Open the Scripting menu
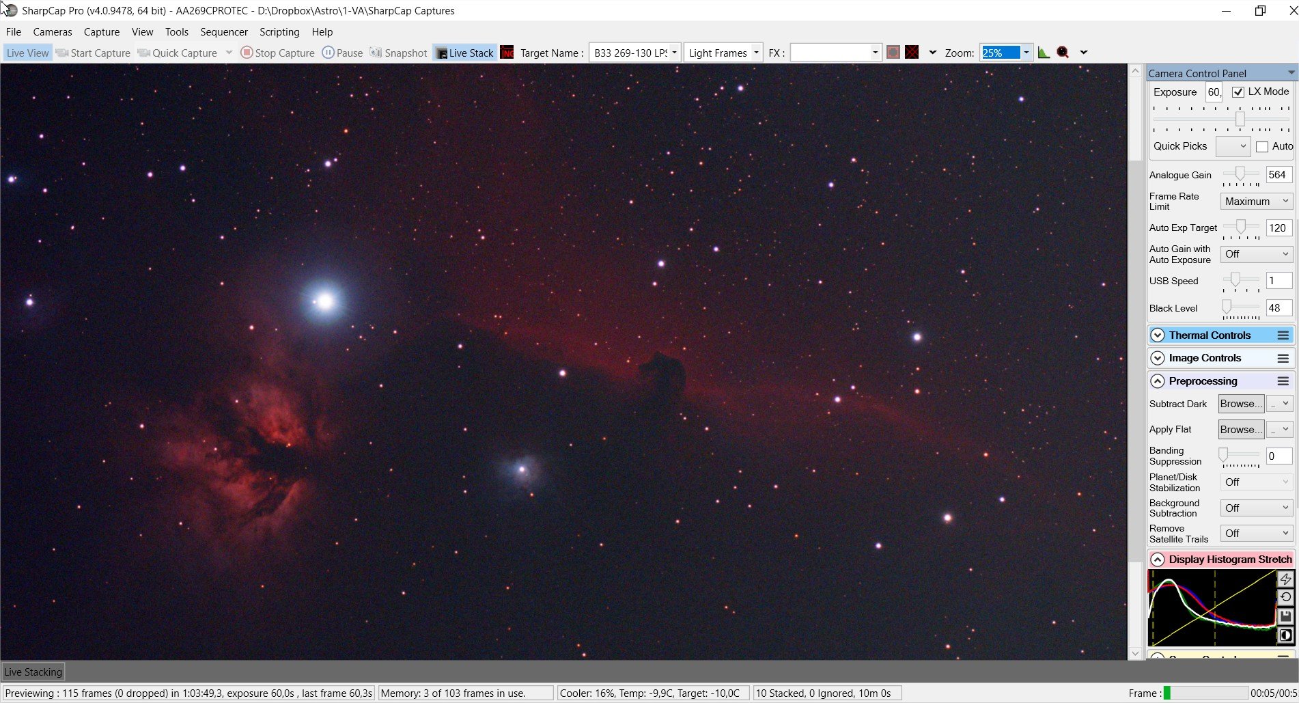 point(279,31)
